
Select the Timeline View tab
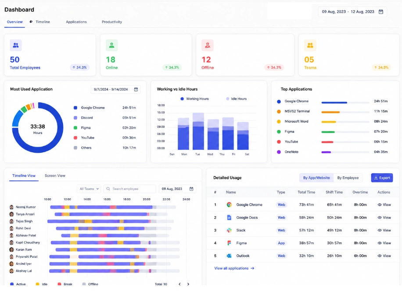[x=24, y=175]
